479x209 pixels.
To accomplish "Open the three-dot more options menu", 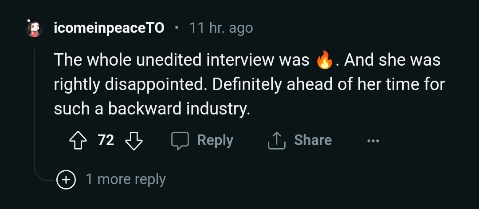I will click(x=373, y=141).
